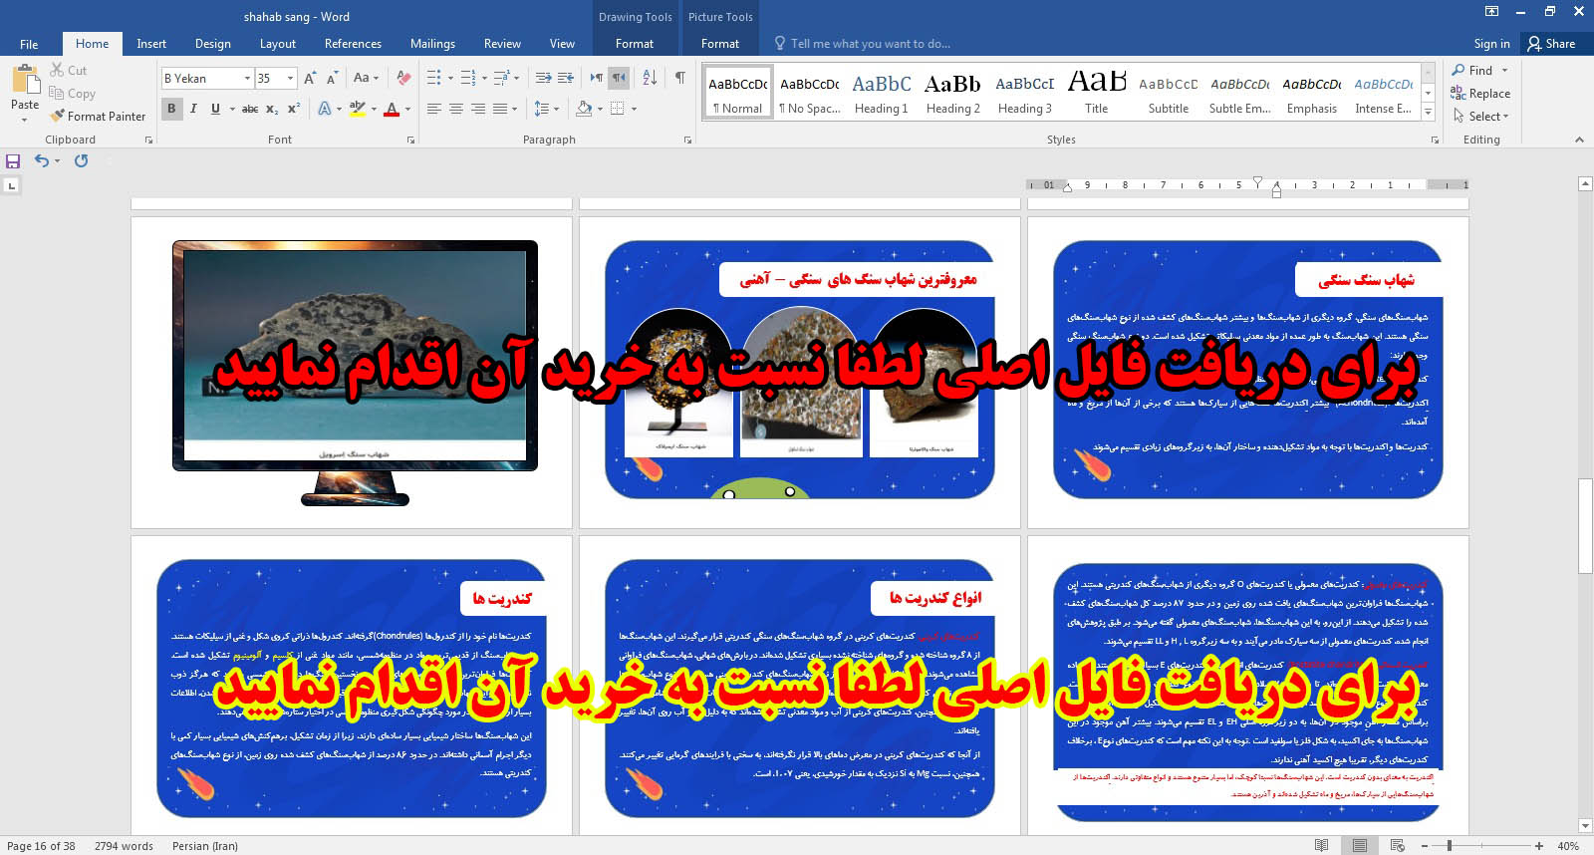
Task: Set left-to-right text direction
Action: pos(596,78)
